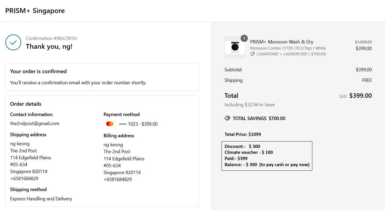Click the confirmation email notice sentence
This screenshot has width=388, height=216.
pos(78,83)
